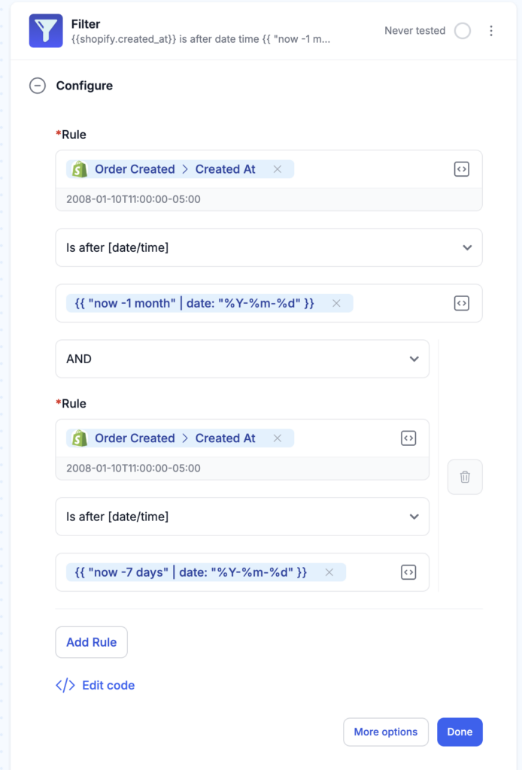Open the Edit code link
The image size is (522, 770).
coord(96,685)
